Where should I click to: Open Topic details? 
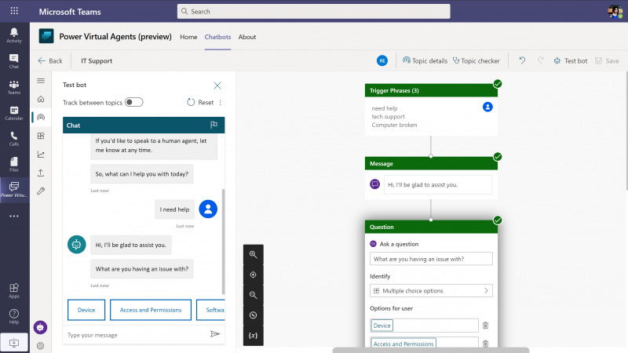click(x=425, y=61)
